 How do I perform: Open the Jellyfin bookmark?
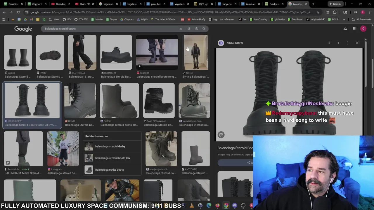coord(142,20)
